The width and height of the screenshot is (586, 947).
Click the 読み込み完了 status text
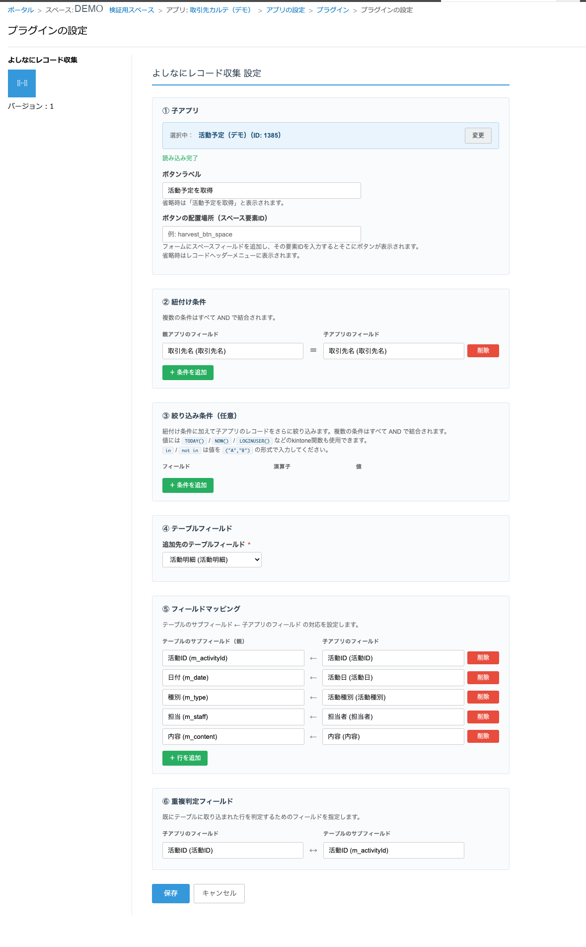click(180, 158)
